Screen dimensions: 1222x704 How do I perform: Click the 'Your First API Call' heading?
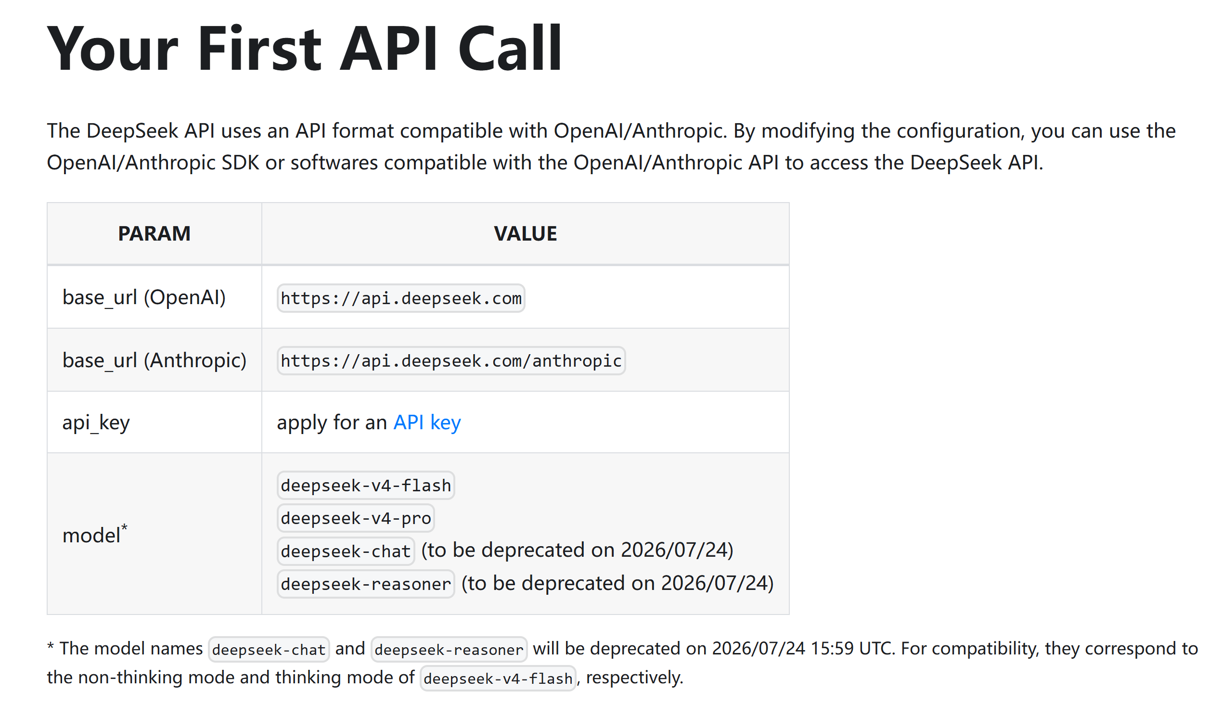click(x=305, y=48)
